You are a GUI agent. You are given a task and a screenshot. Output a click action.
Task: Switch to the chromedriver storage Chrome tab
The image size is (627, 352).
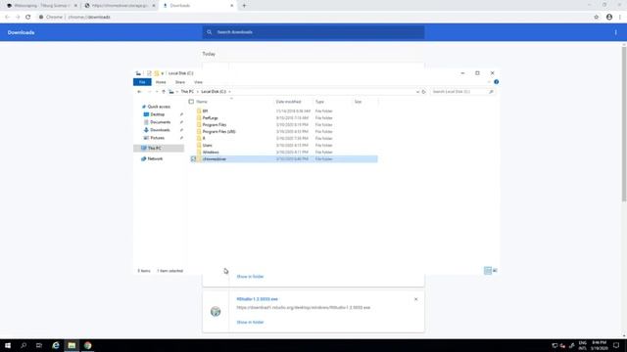click(x=120, y=6)
